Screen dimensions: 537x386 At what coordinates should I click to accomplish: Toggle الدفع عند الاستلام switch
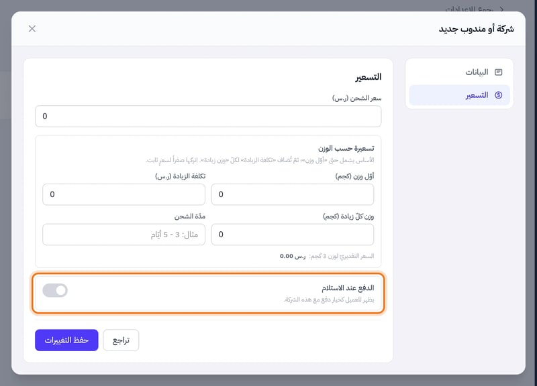click(x=55, y=290)
